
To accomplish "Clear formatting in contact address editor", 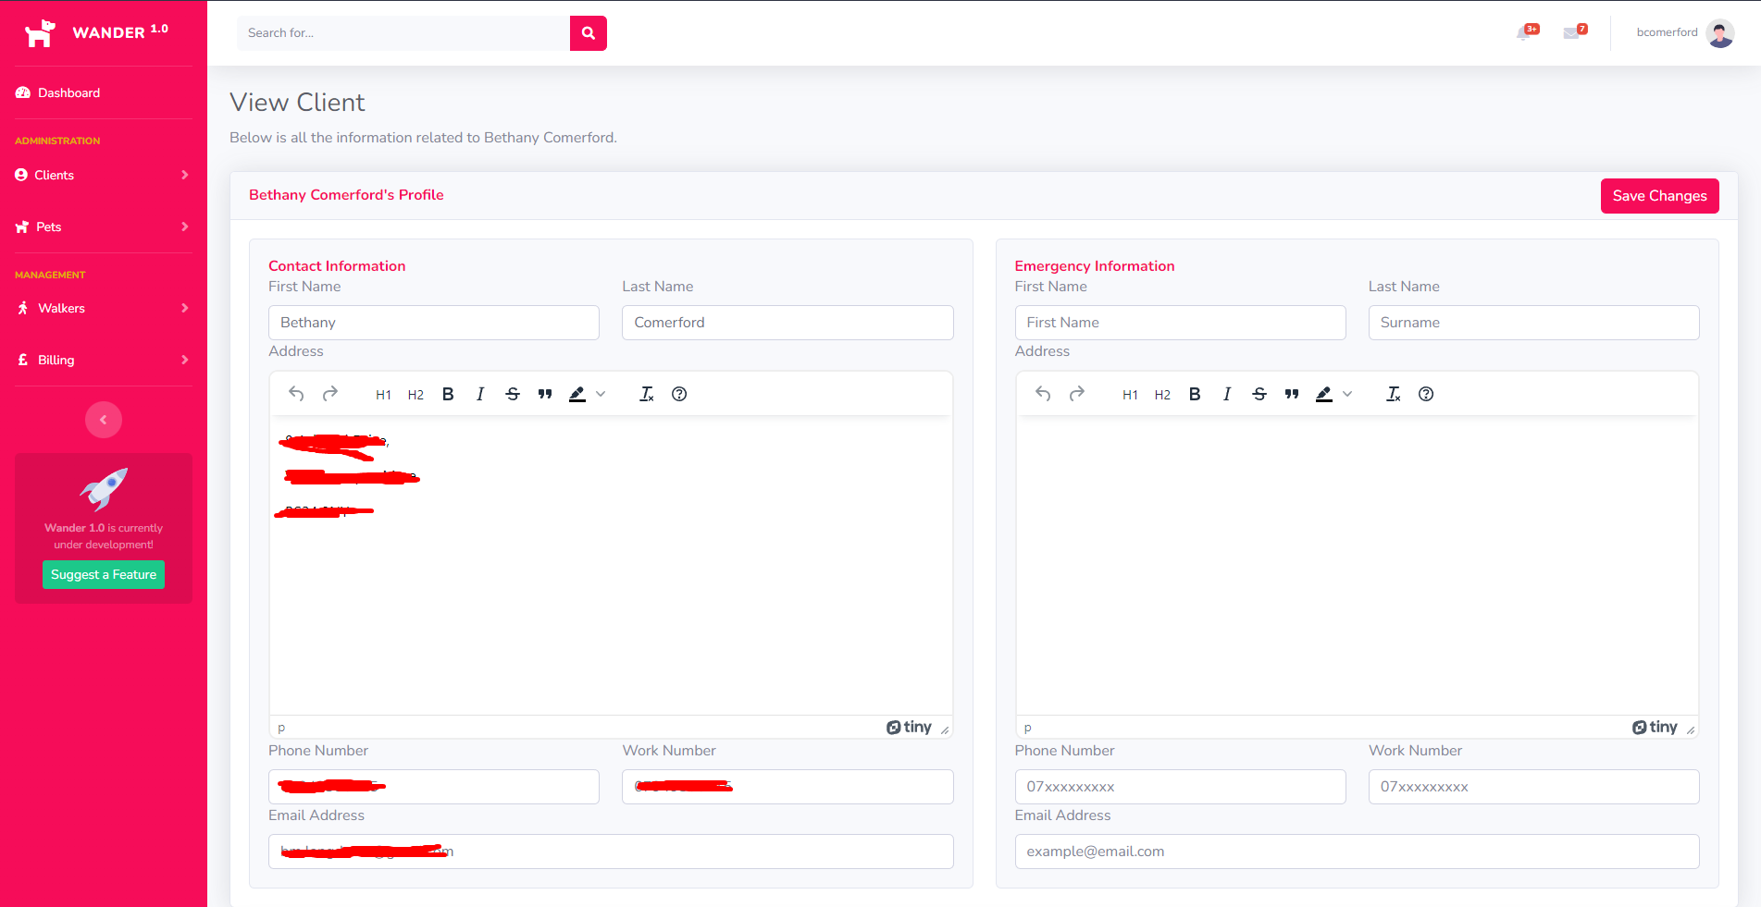I will pos(647,394).
